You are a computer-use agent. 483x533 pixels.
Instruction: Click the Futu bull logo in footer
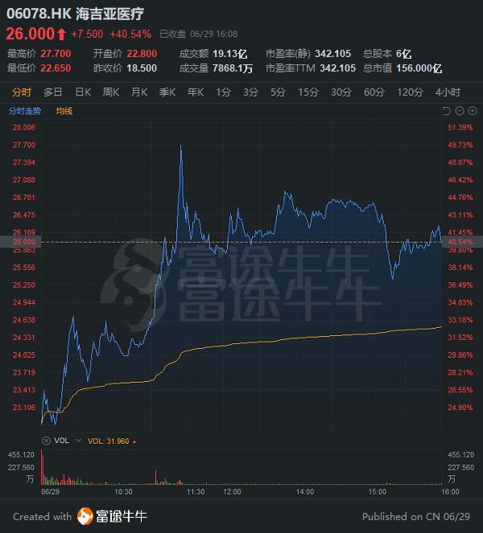pos(85,516)
